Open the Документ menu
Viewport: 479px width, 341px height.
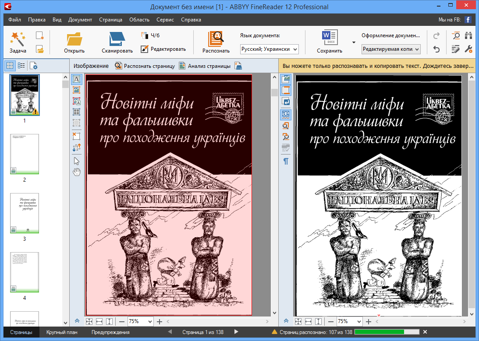(x=80, y=20)
